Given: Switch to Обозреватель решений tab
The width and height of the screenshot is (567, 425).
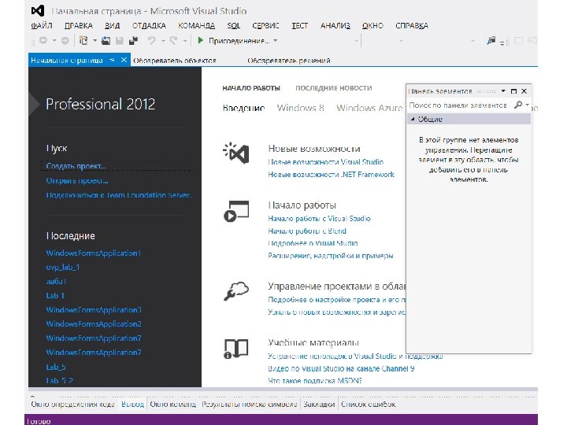Looking at the screenshot, I should 289,61.
